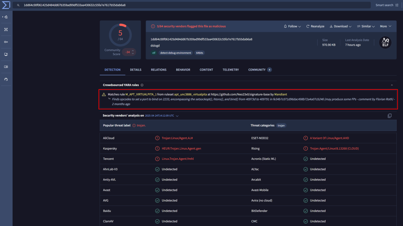403x226 pixels.
Task: Click the ESET-NOD32 detection alert icon
Action: tap(305, 138)
